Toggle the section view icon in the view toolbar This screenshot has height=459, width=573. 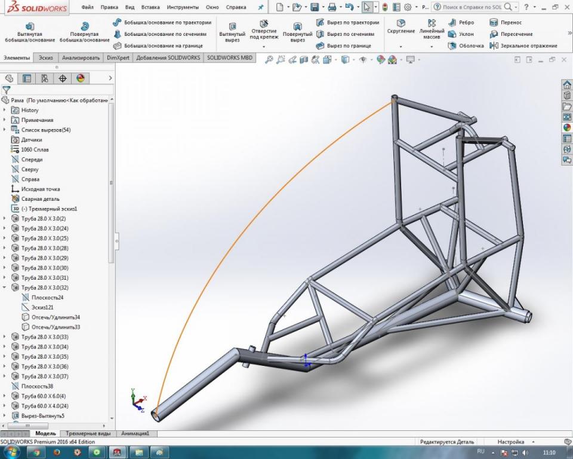[x=304, y=60]
